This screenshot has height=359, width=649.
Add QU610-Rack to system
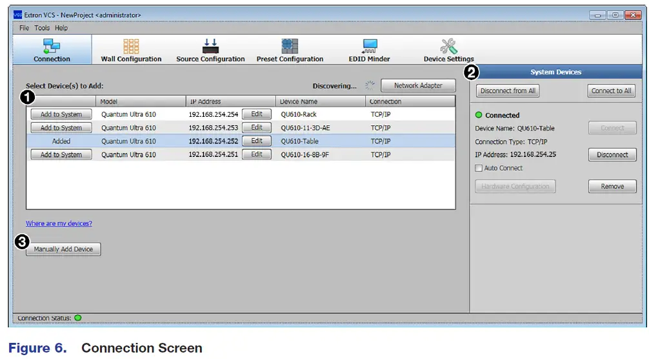point(61,114)
